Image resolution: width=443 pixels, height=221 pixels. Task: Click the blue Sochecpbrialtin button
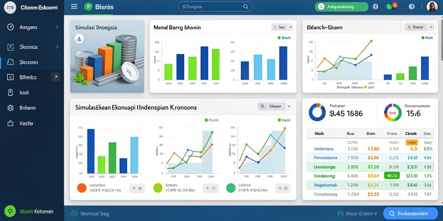411,214
